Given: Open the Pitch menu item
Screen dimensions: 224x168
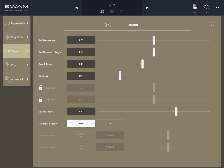Looking at the screenshot, I should 17,65.
